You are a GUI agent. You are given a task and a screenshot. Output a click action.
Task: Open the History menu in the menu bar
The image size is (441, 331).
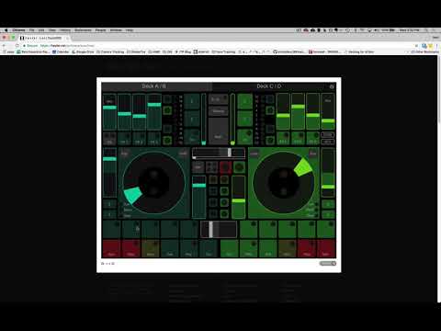pyautogui.click(x=65, y=30)
